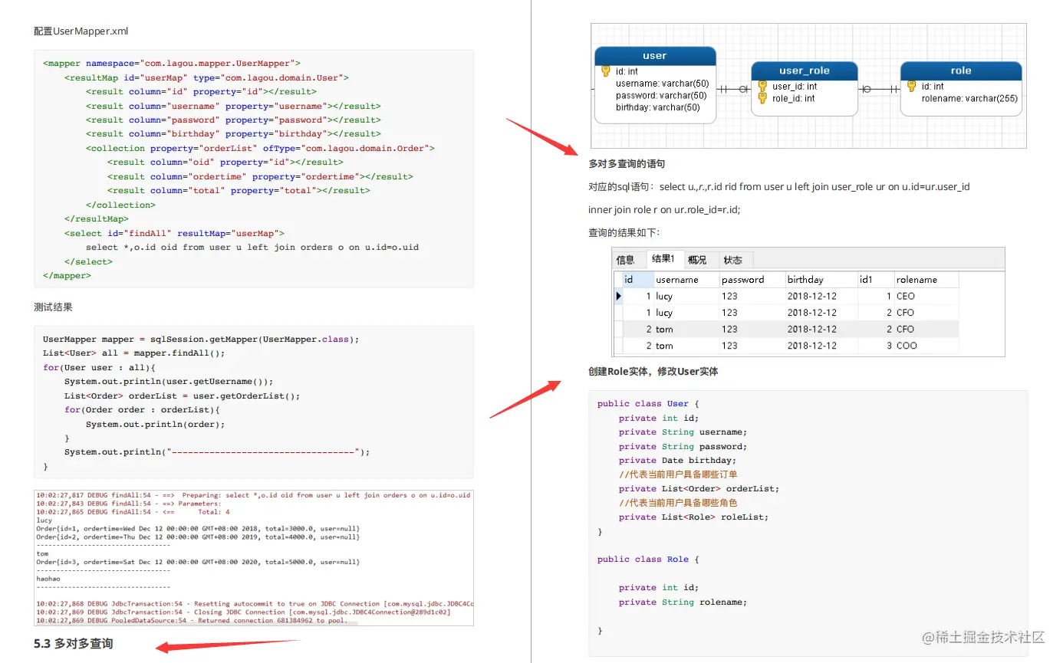Screen dimensions: 1063x663
Task: Click the birthday column header
Action: tap(821, 280)
